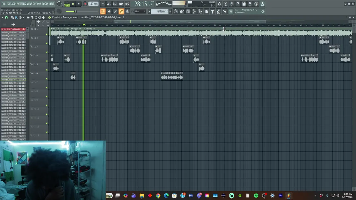
Task: Open project info icon
Action: click(x=256, y=4)
